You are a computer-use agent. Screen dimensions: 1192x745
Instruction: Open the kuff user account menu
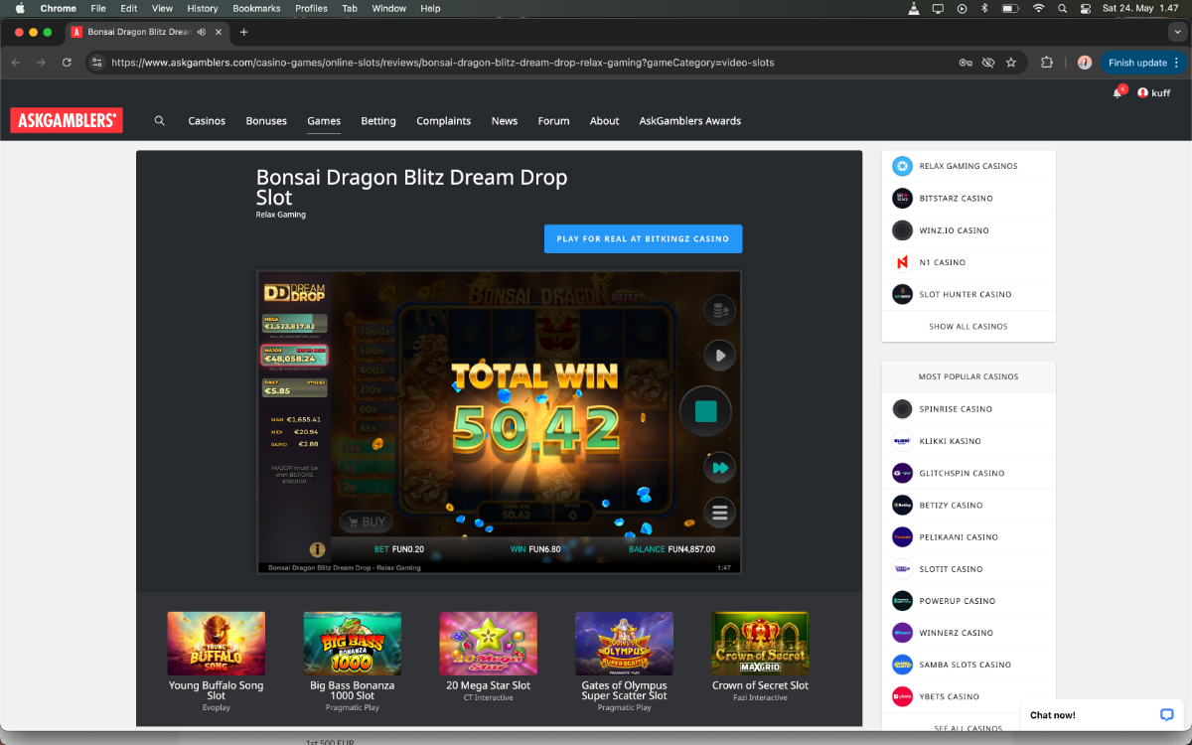click(x=1154, y=92)
